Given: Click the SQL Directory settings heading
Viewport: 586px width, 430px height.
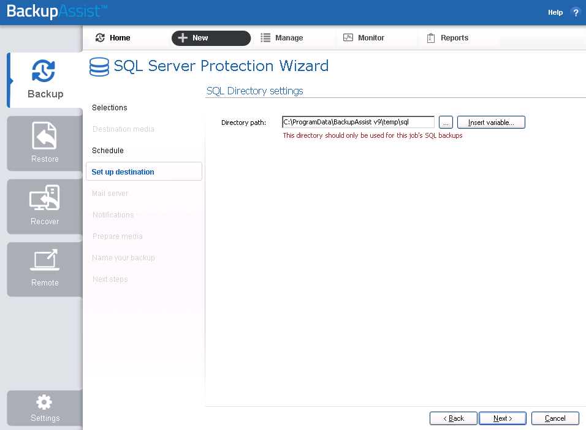Looking at the screenshot, I should point(255,91).
